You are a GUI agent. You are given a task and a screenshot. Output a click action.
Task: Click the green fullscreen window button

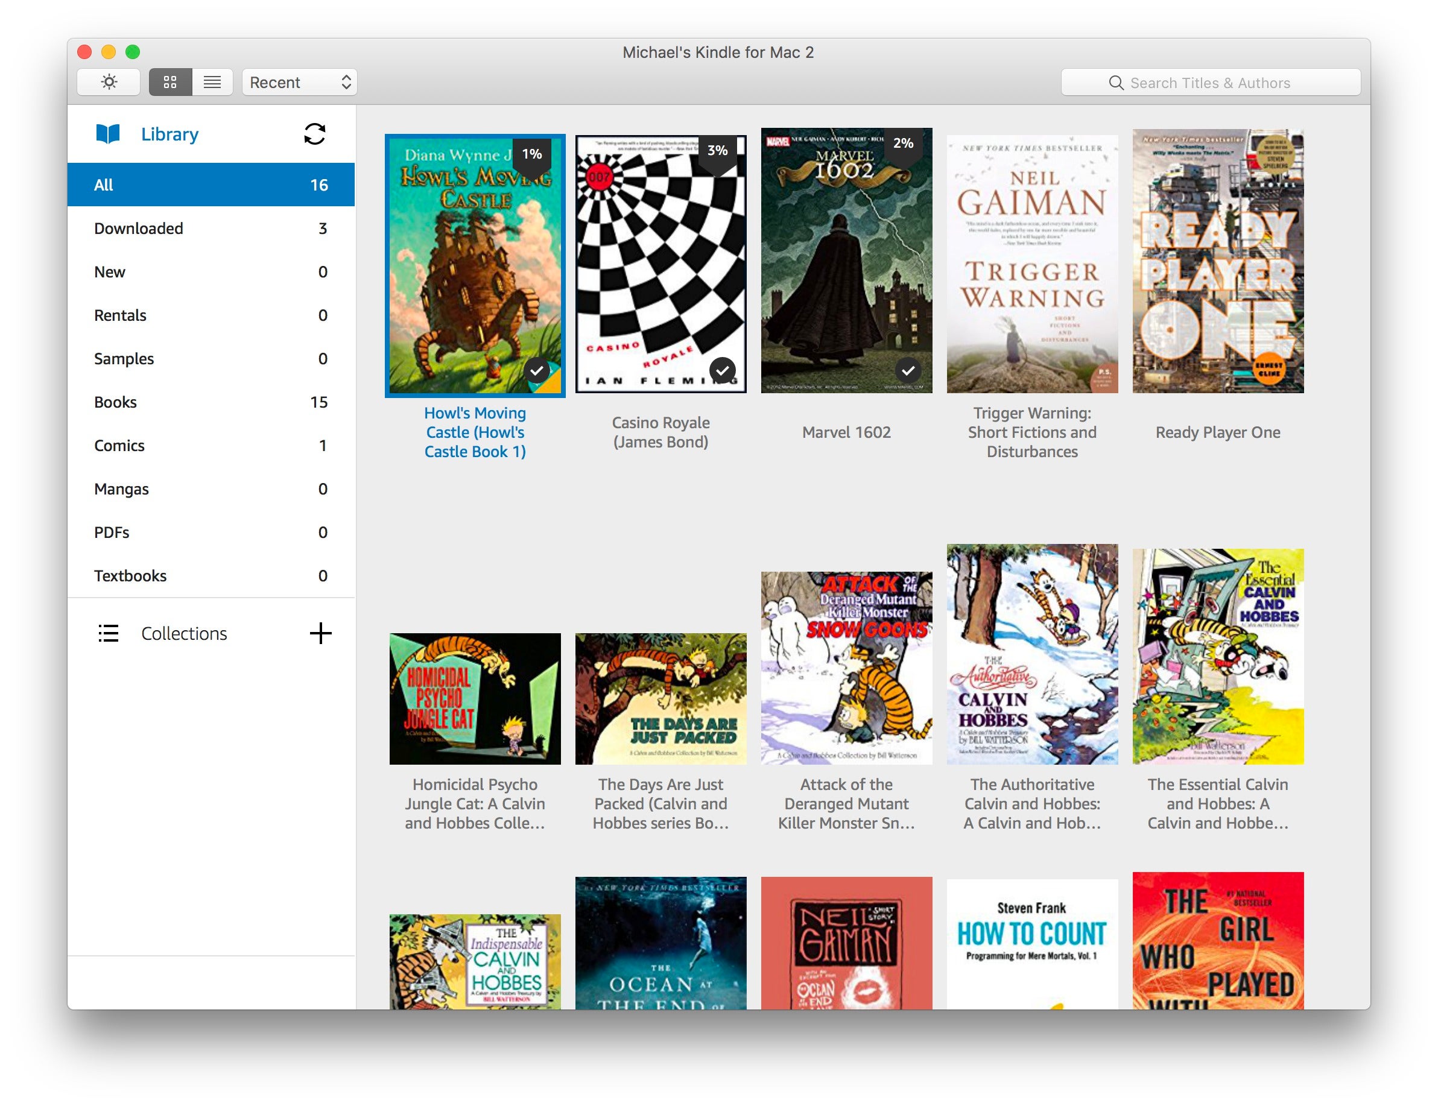(132, 51)
